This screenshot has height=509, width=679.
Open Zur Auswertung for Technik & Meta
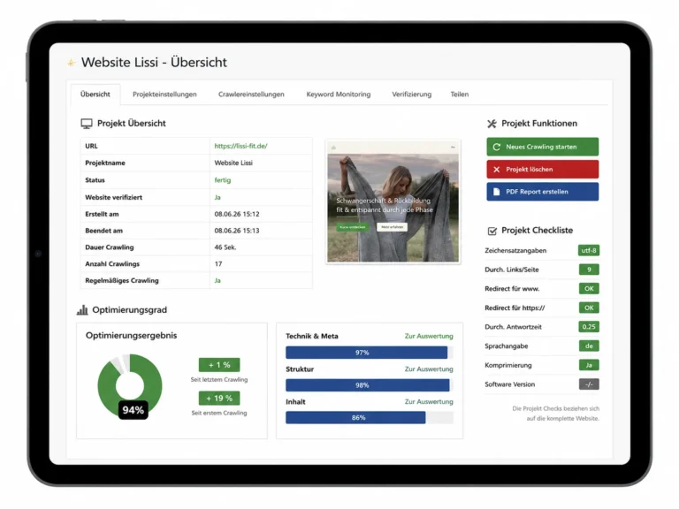pyautogui.click(x=429, y=337)
